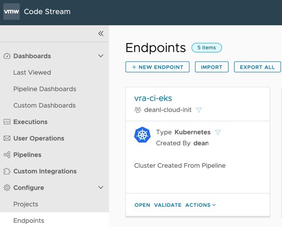Validate the vra-ci-eks endpoint
282x227 pixels.
click(168, 205)
